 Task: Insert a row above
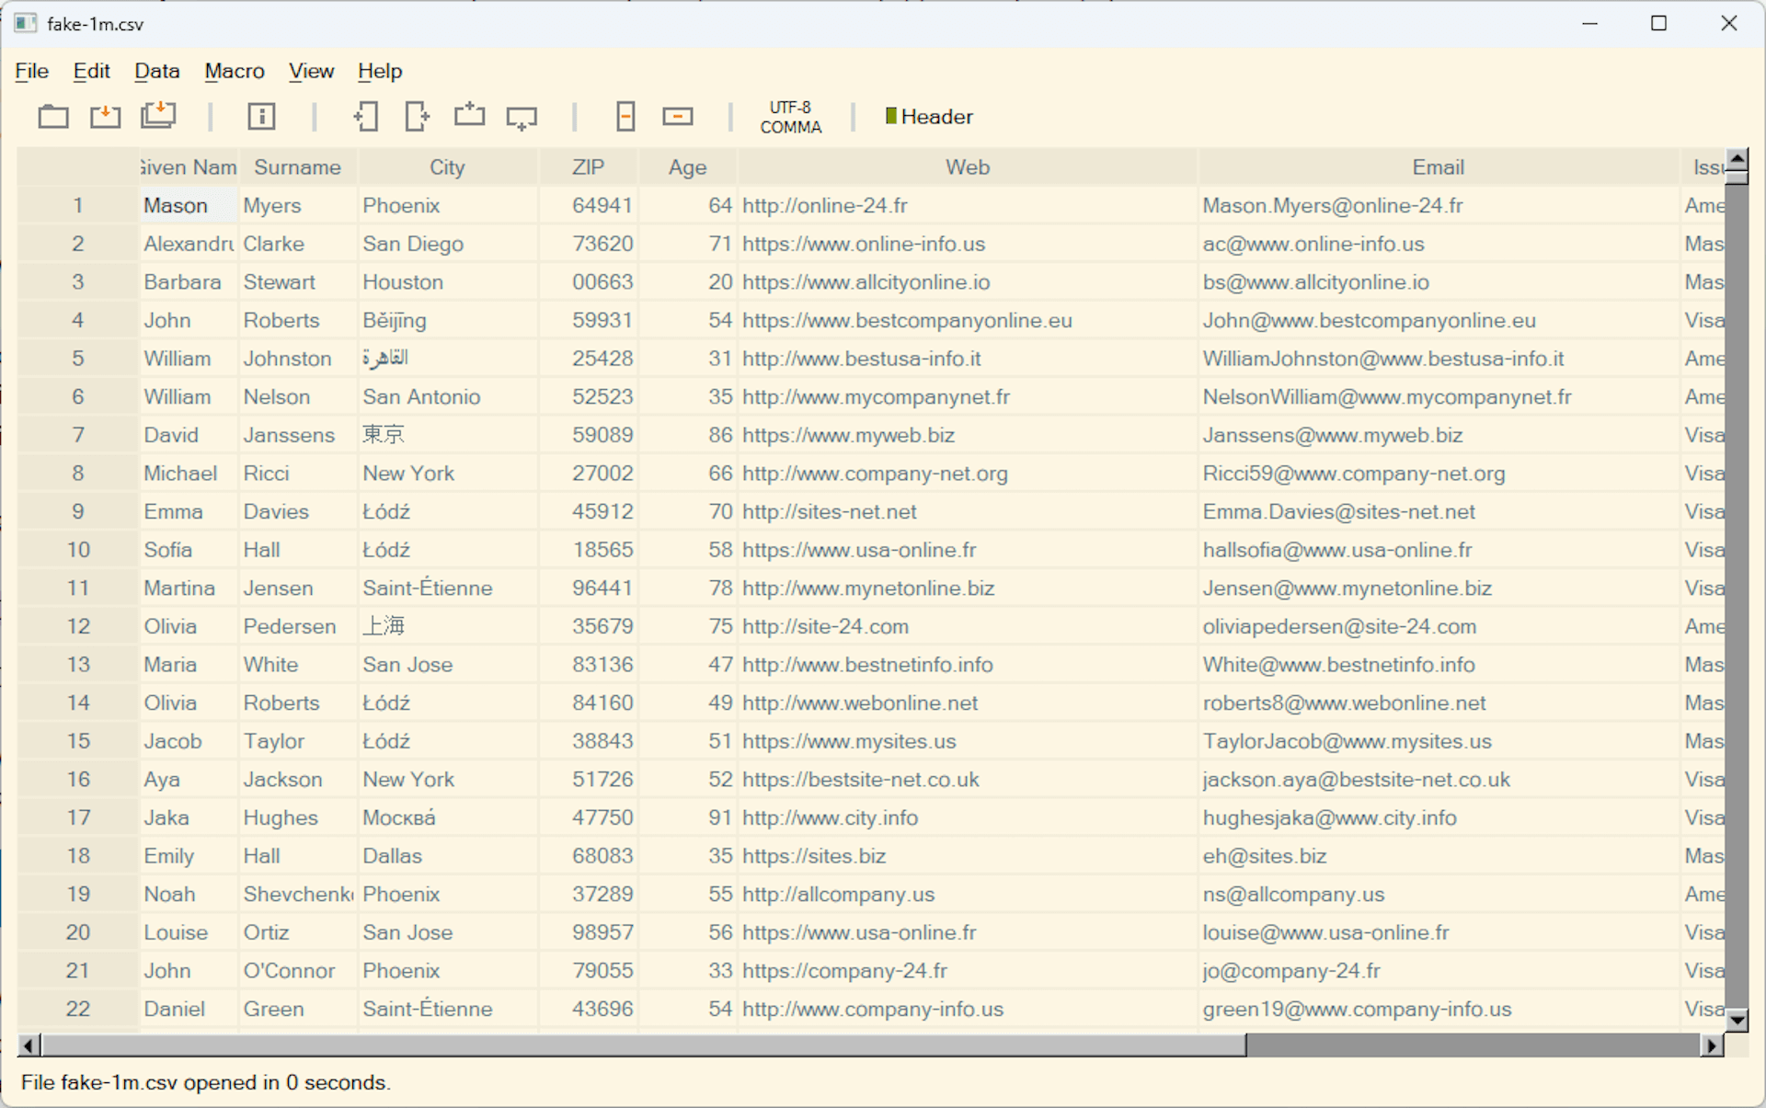(x=469, y=117)
